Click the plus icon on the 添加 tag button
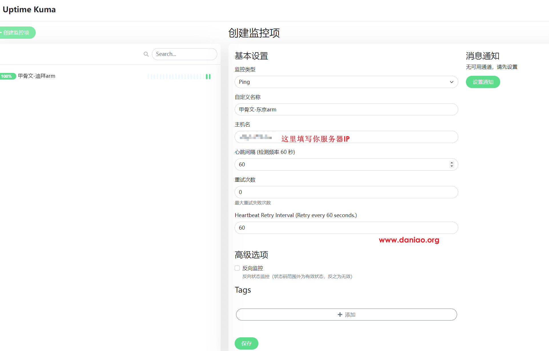This screenshot has width=549, height=351. pos(340,315)
